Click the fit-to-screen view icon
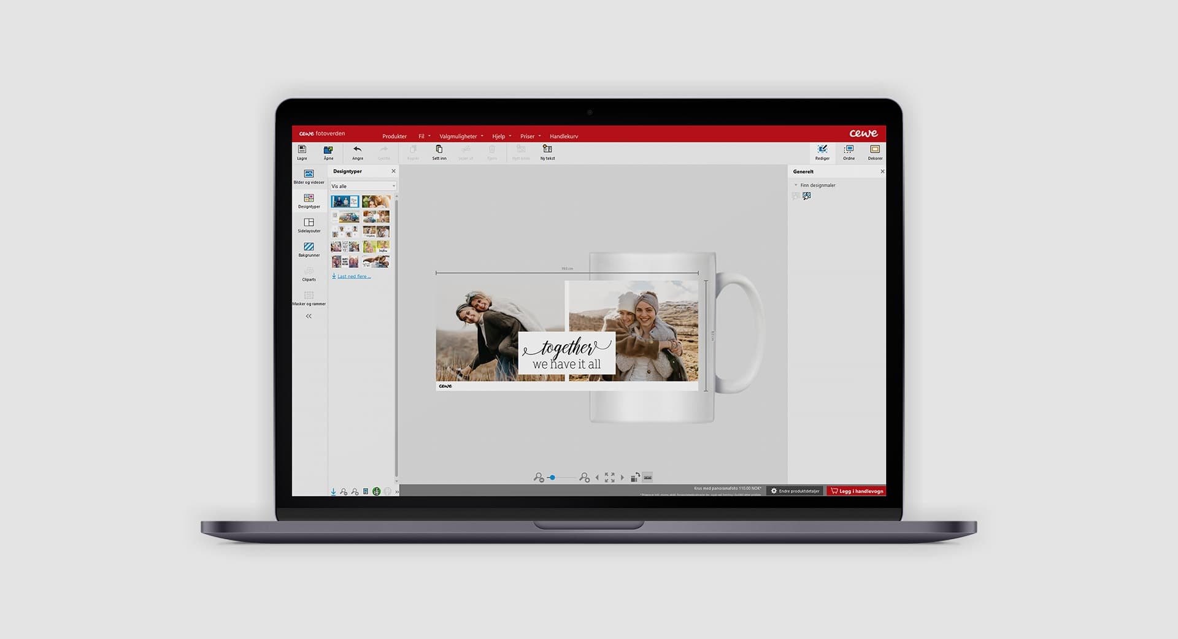The width and height of the screenshot is (1178, 639). 609,477
